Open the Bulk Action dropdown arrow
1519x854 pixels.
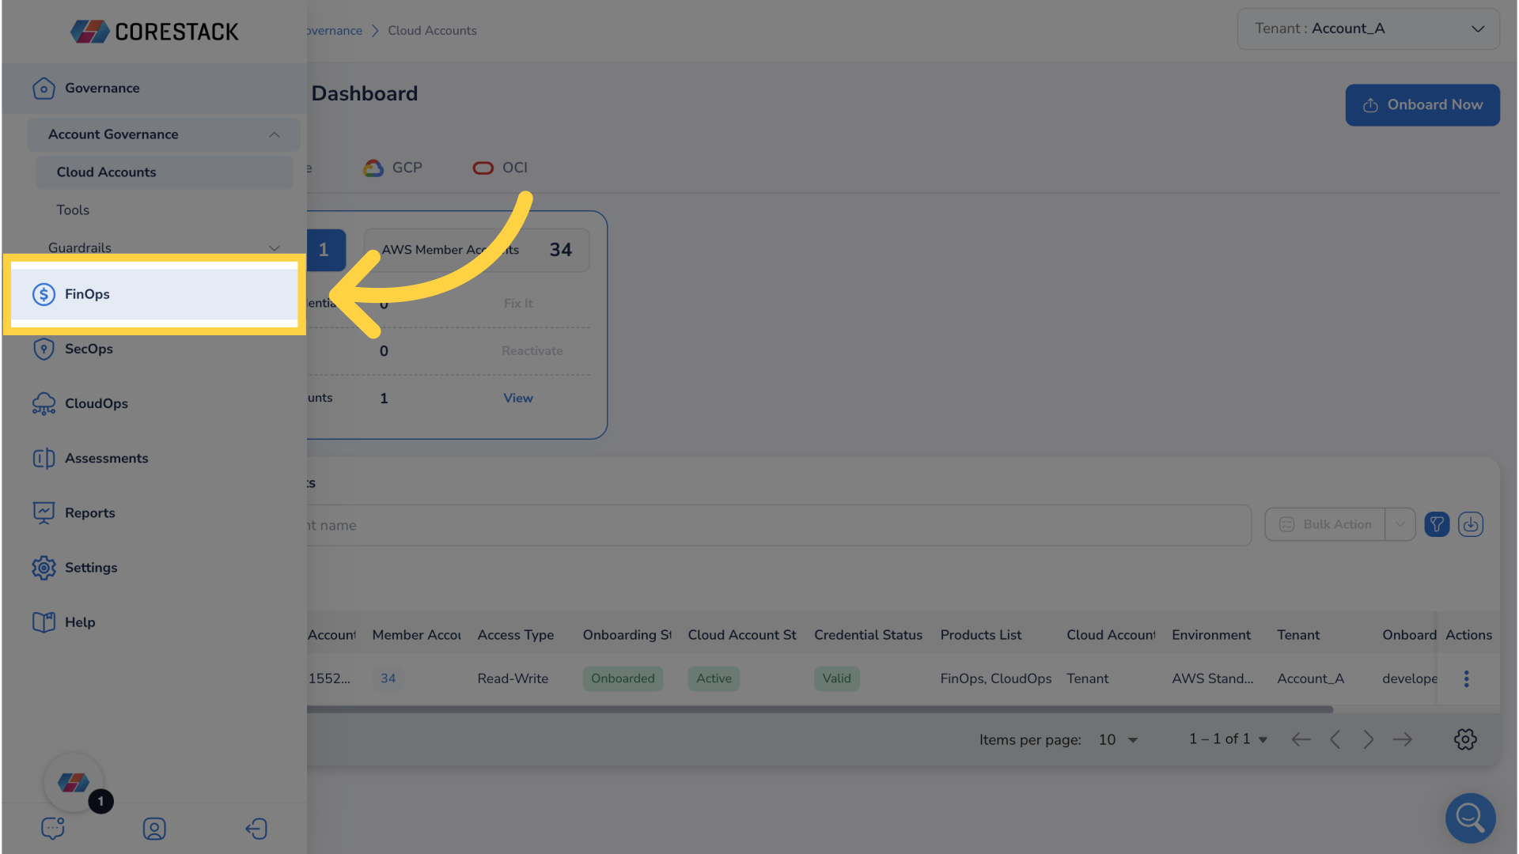1400,524
